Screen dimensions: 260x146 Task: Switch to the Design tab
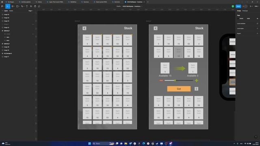(x=239, y=11)
